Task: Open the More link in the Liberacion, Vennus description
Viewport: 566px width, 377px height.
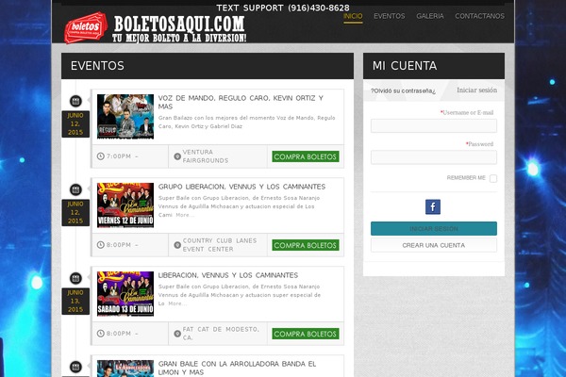Action: point(177,303)
